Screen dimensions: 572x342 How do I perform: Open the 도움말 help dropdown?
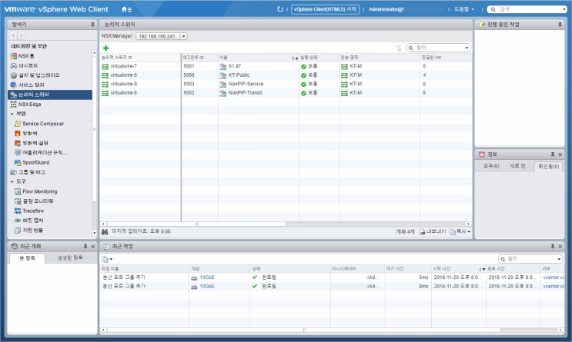(464, 9)
